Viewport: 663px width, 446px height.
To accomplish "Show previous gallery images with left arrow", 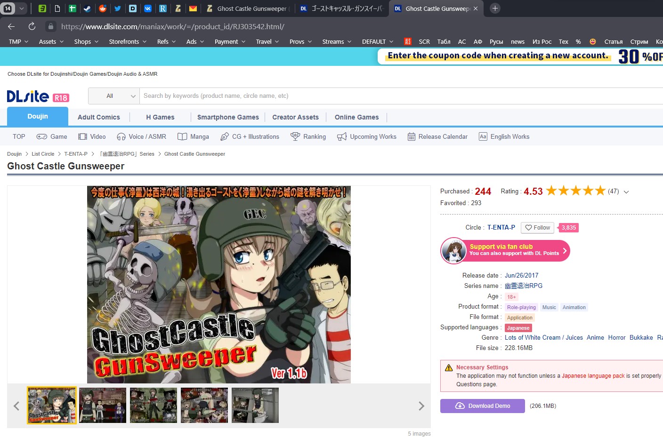I will point(16,406).
